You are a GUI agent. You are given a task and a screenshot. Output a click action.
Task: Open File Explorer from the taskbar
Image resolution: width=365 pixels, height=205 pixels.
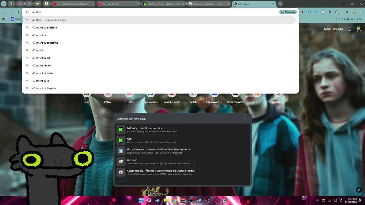(x=166, y=200)
